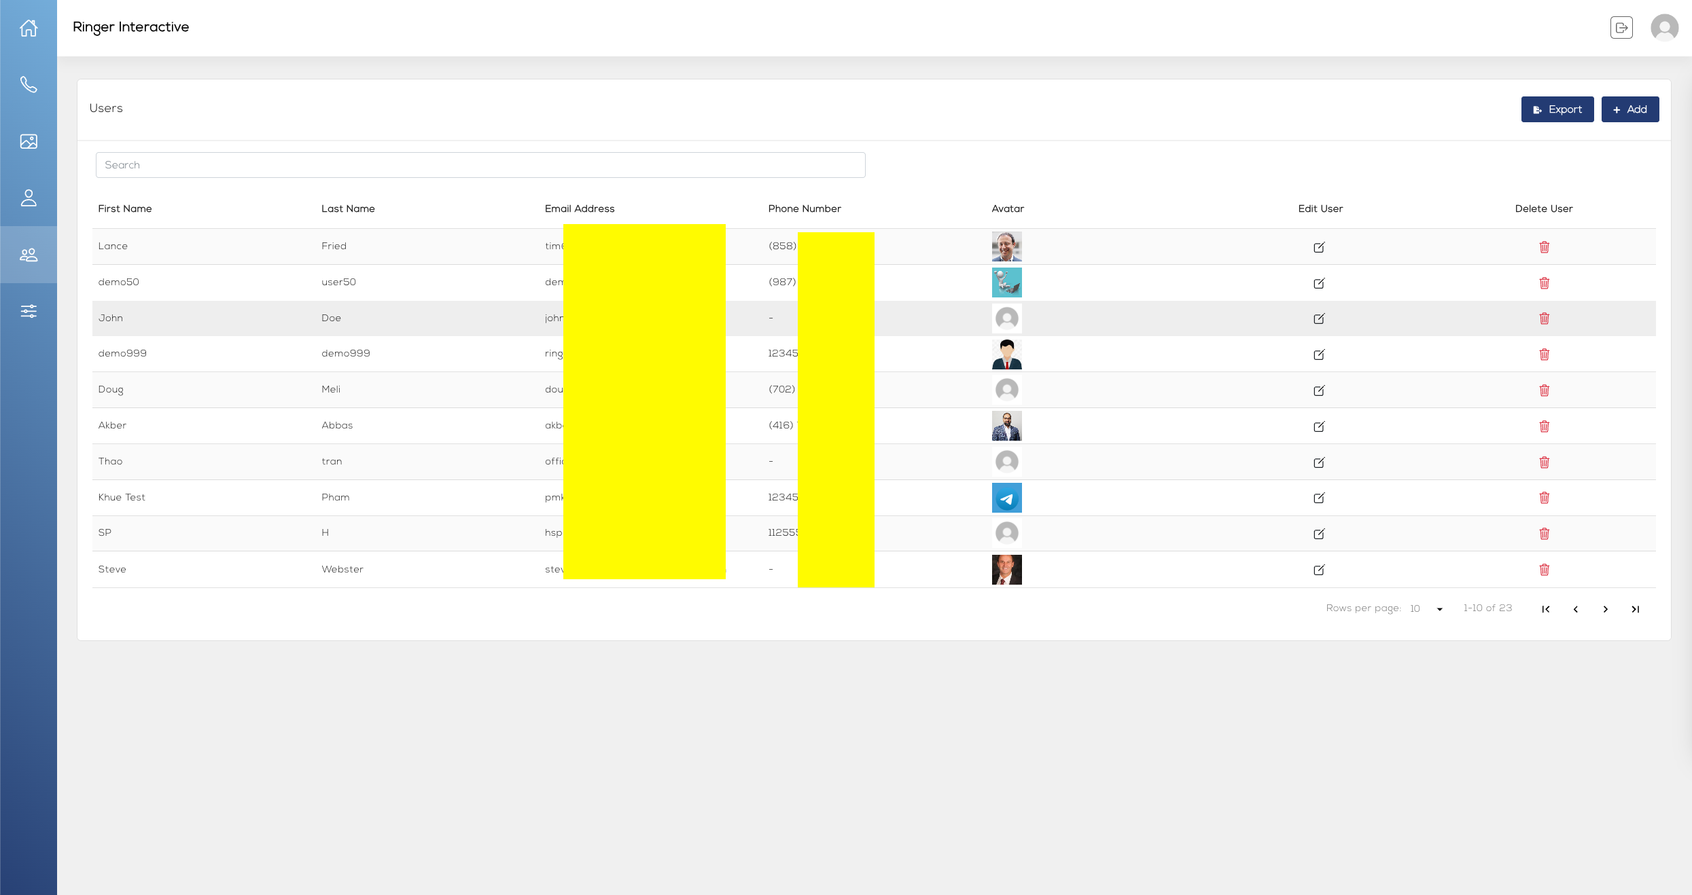Click the Add user button
This screenshot has height=895, width=1692.
pos(1629,109)
